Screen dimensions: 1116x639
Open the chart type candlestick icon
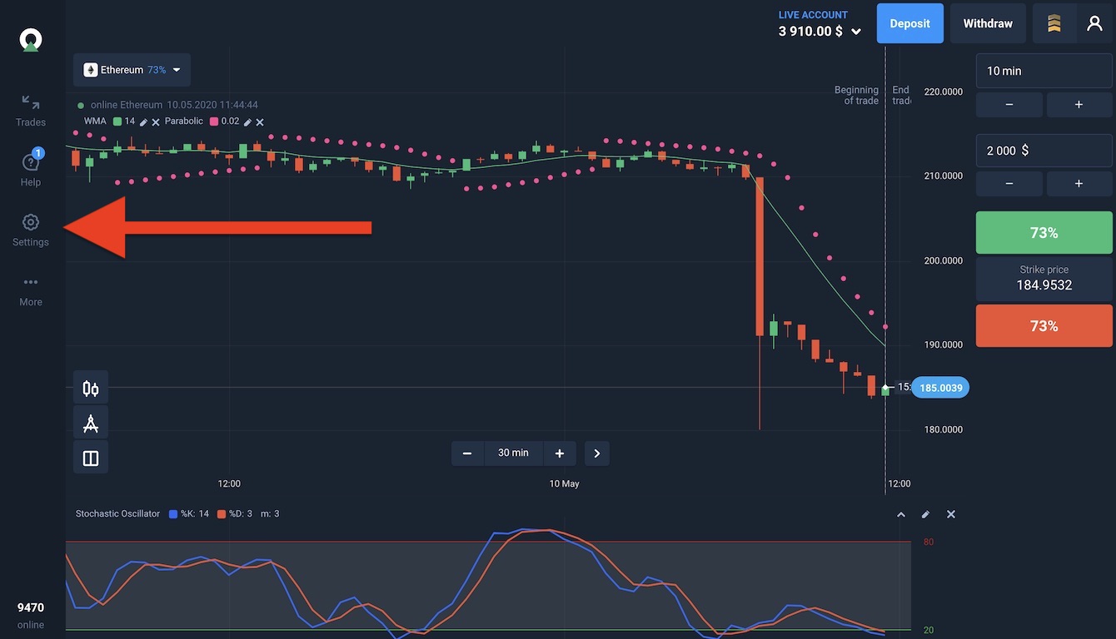91,389
